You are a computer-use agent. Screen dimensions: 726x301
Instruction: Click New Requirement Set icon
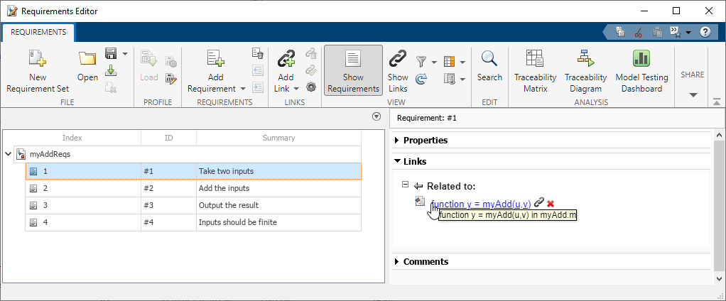(37, 60)
